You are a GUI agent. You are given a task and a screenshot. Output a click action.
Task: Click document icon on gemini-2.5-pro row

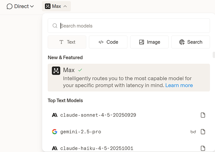tap(203, 132)
